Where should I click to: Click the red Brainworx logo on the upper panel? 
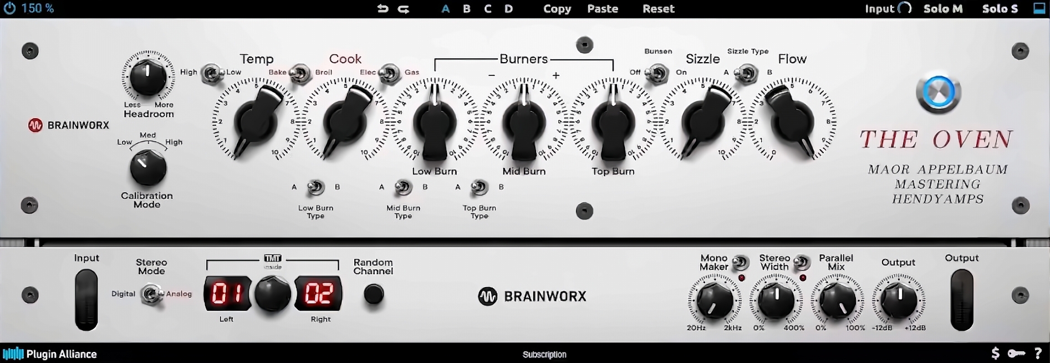69,125
